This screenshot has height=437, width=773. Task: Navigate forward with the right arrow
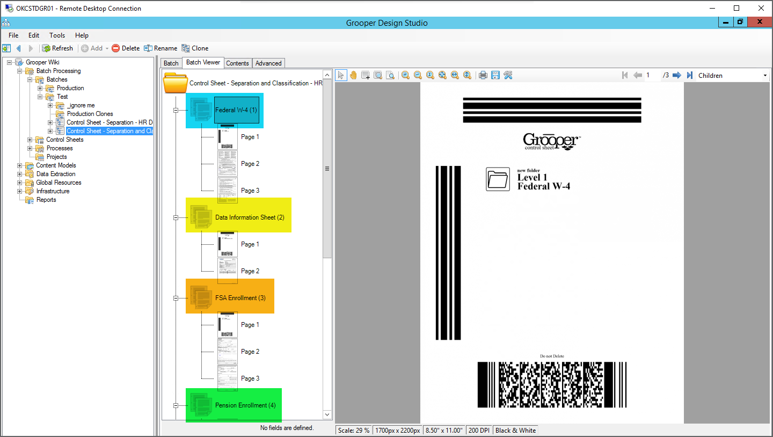pyautogui.click(x=31, y=48)
